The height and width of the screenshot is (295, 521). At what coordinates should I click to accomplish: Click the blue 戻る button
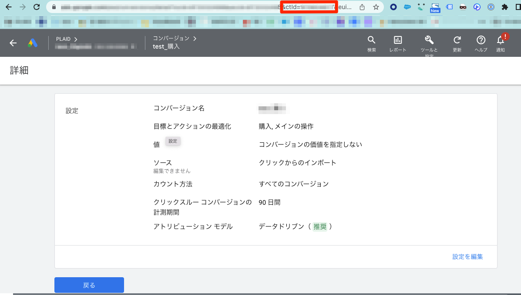pyautogui.click(x=89, y=285)
